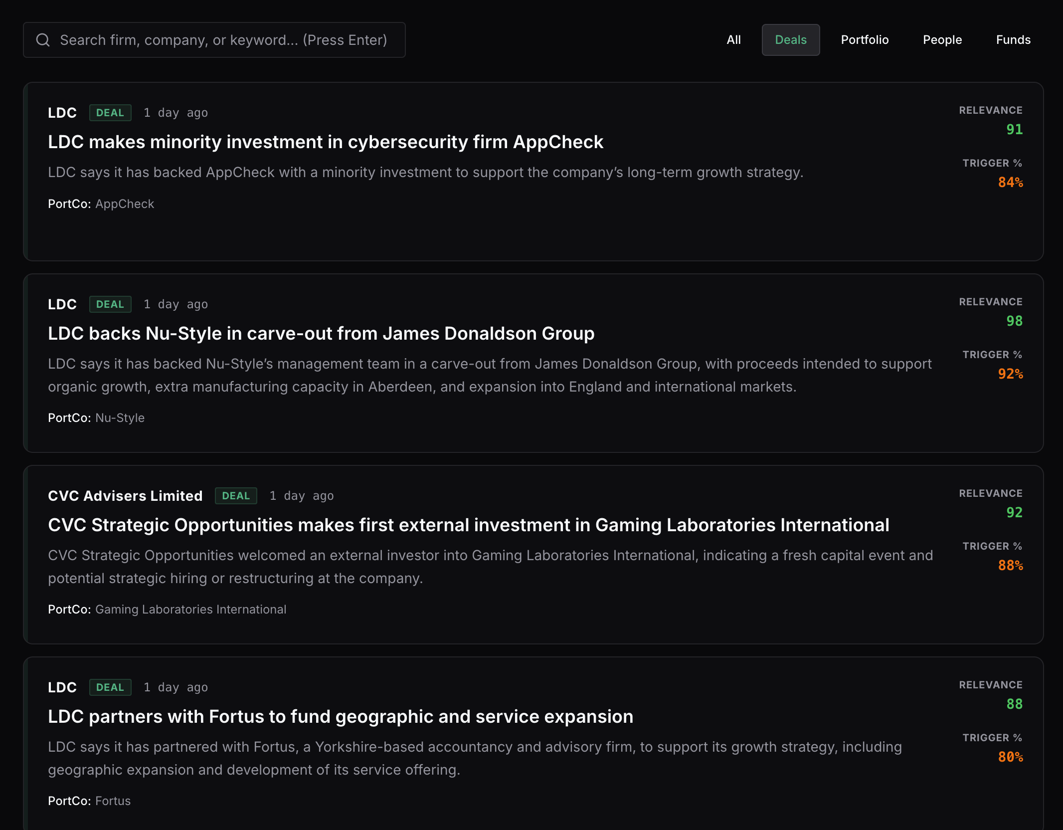The image size is (1063, 830).
Task: Click the DEAL badge on the AppCheck card
Action: click(x=110, y=113)
